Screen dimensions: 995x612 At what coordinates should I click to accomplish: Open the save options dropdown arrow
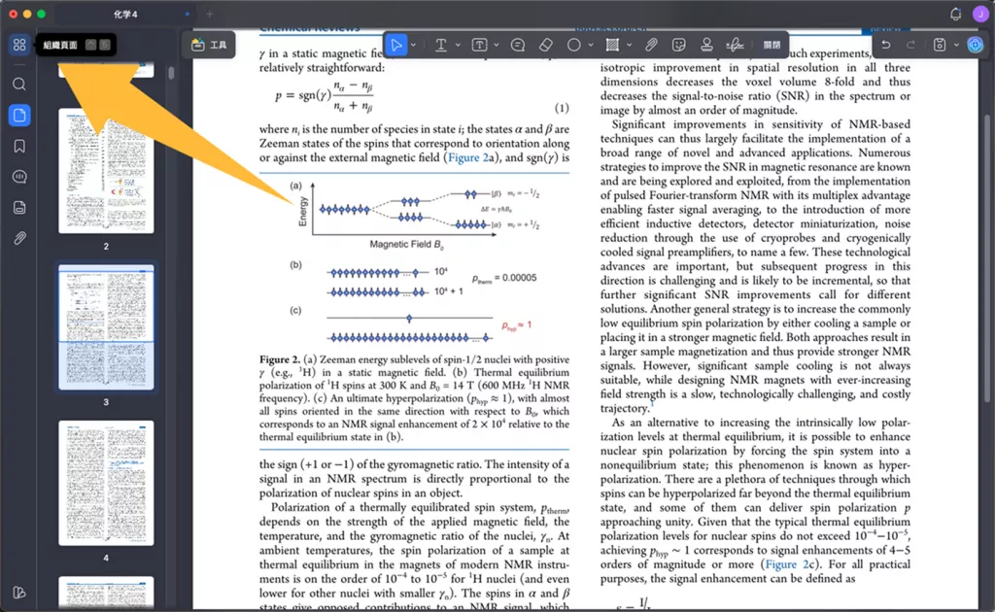pyautogui.click(x=956, y=45)
